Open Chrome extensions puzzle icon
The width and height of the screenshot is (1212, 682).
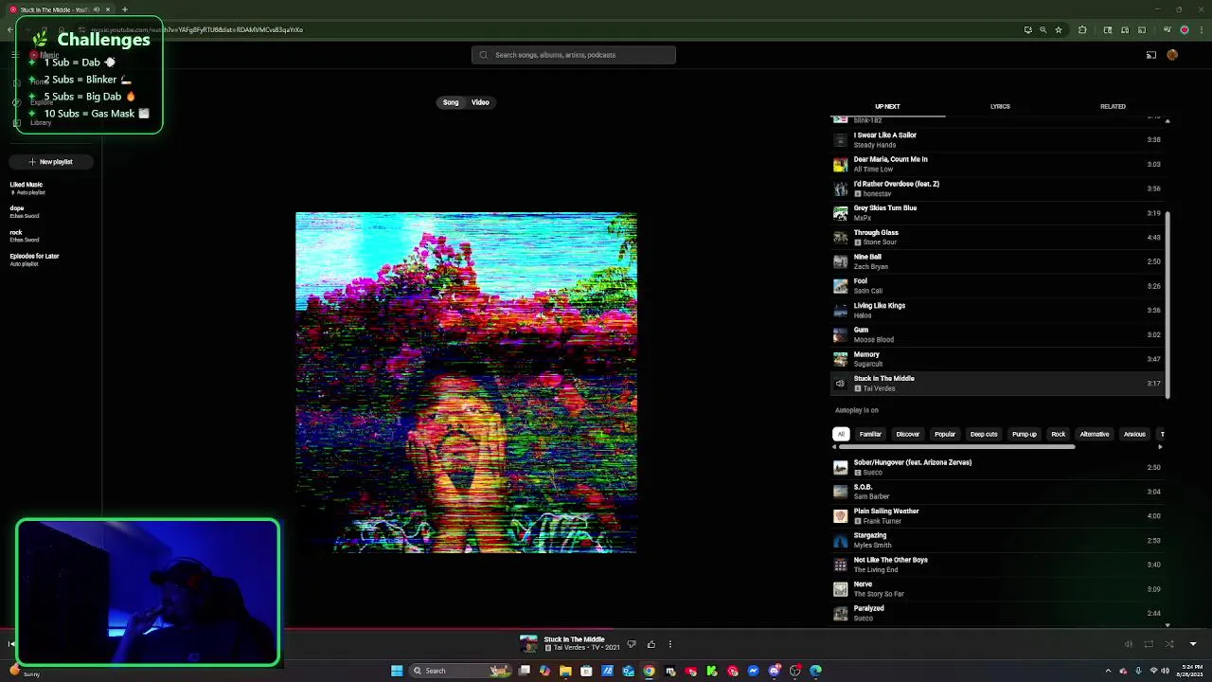click(x=1082, y=29)
